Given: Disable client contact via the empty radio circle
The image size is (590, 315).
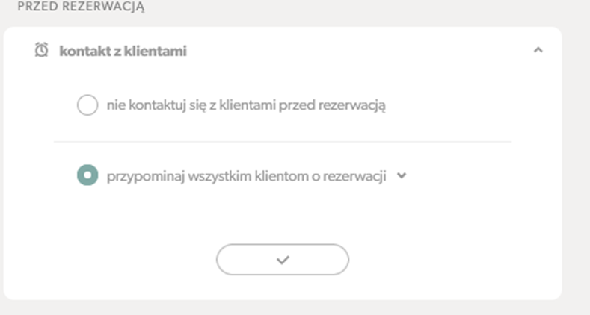Looking at the screenshot, I should pyautogui.click(x=87, y=105).
